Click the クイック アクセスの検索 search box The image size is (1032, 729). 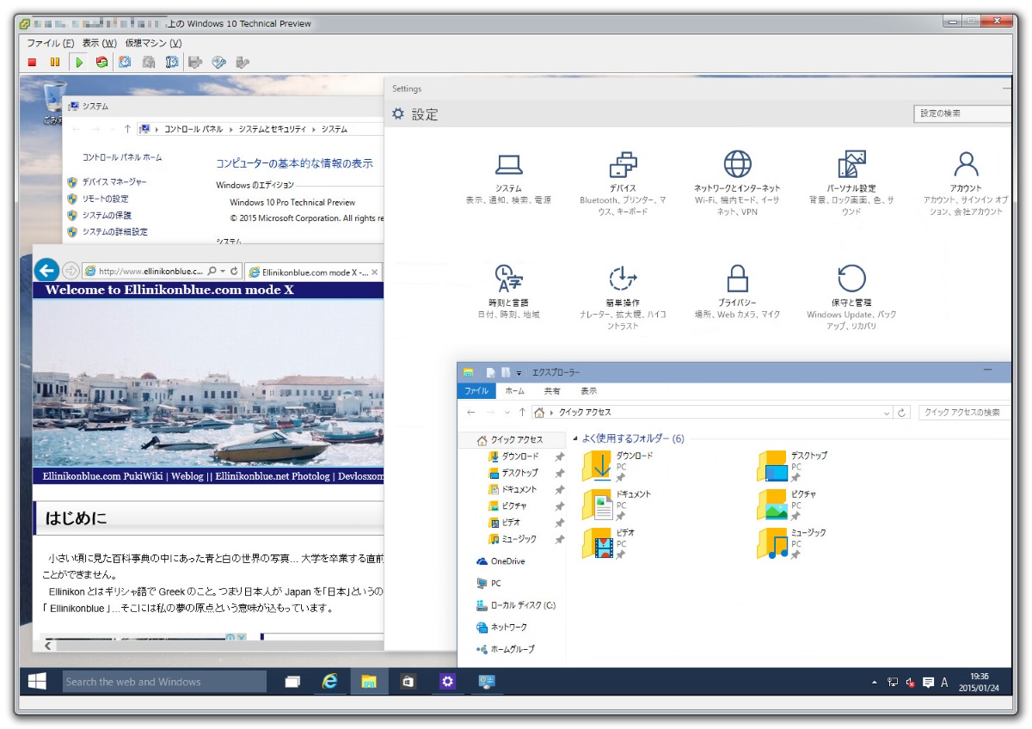[964, 413]
